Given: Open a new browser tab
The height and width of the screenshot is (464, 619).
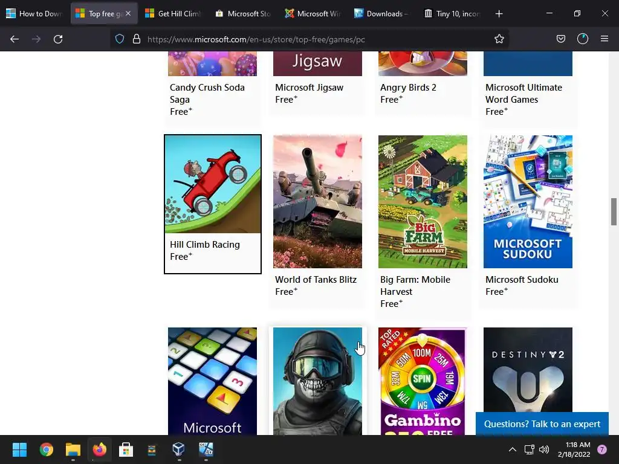Looking at the screenshot, I should (x=499, y=14).
